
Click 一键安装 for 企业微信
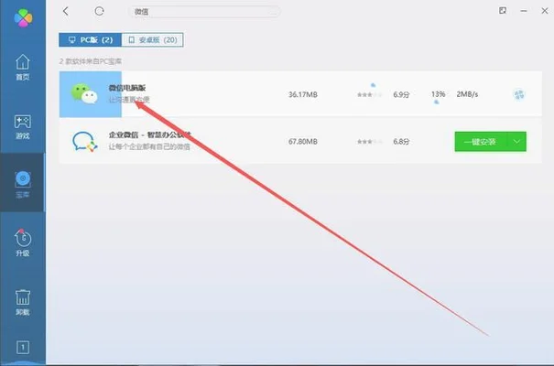pos(481,142)
